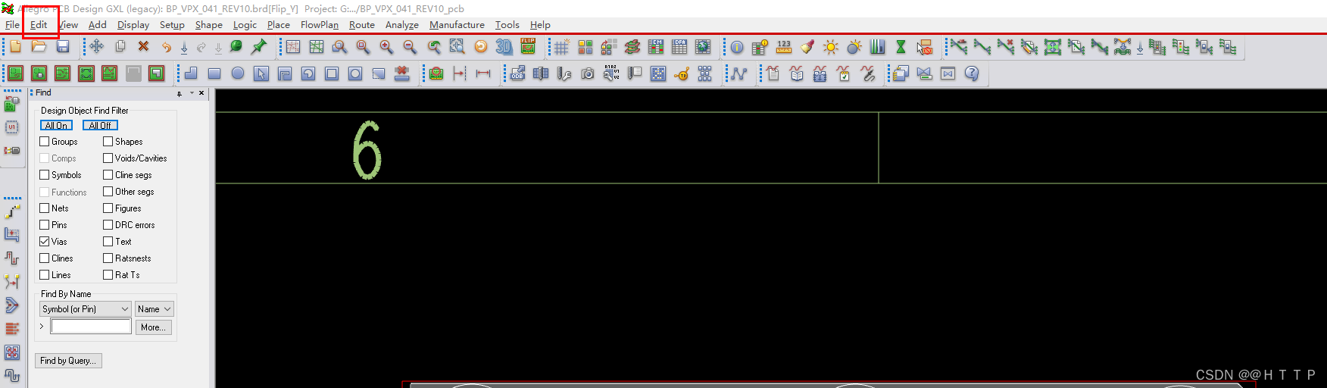Check the DRC errors checkbox
Image resolution: width=1327 pixels, height=388 pixels.
(x=108, y=225)
